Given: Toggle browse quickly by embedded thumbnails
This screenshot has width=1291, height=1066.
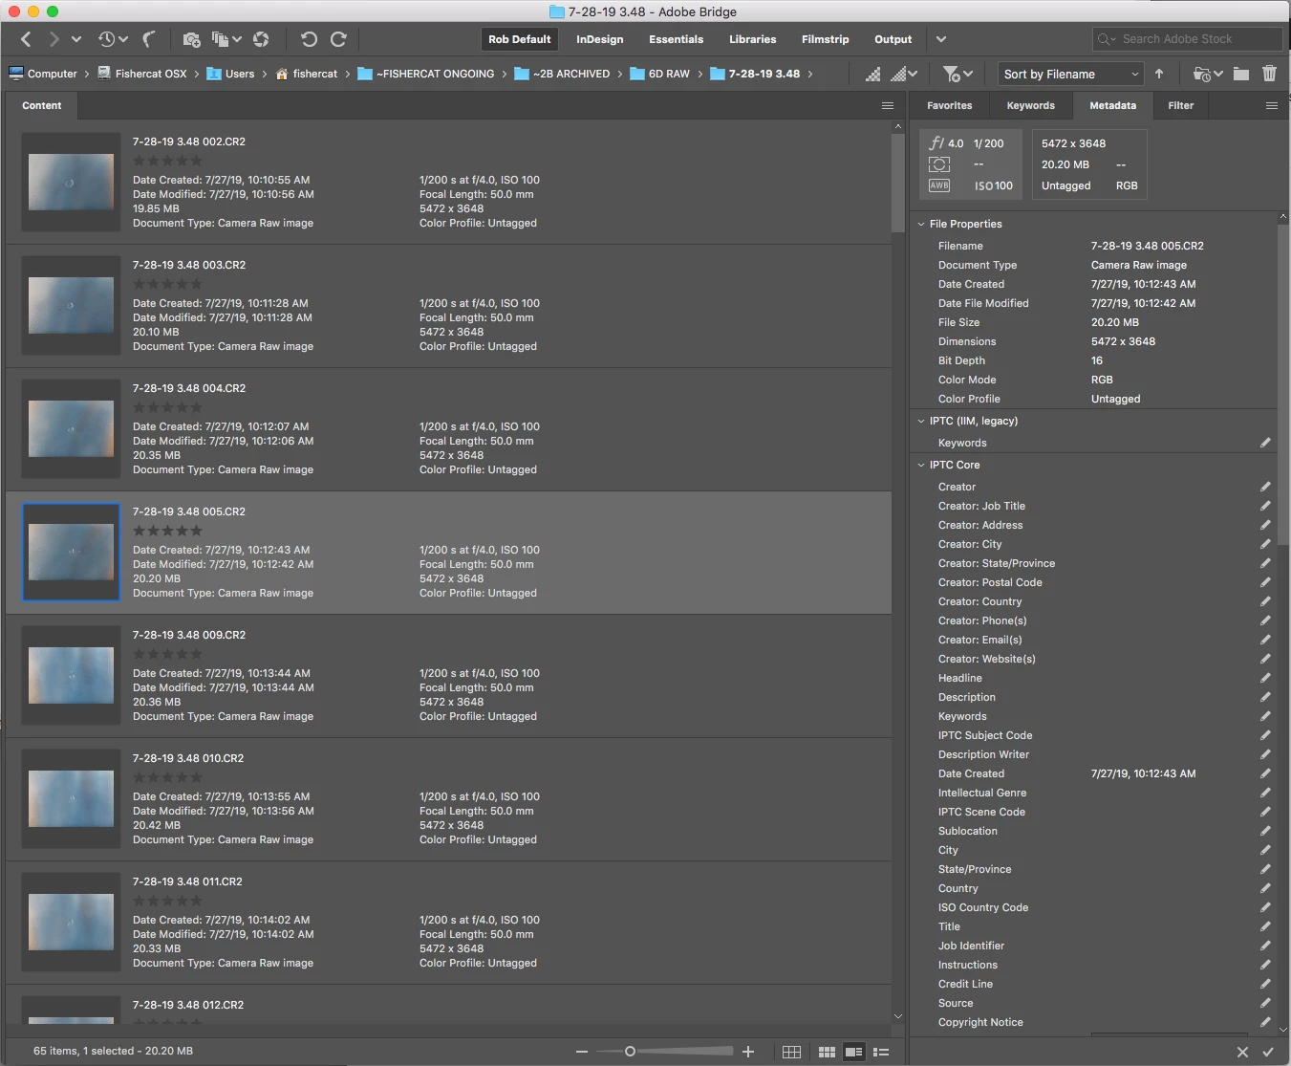Looking at the screenshot, I should pyautogui.click(x=872, y=74).
